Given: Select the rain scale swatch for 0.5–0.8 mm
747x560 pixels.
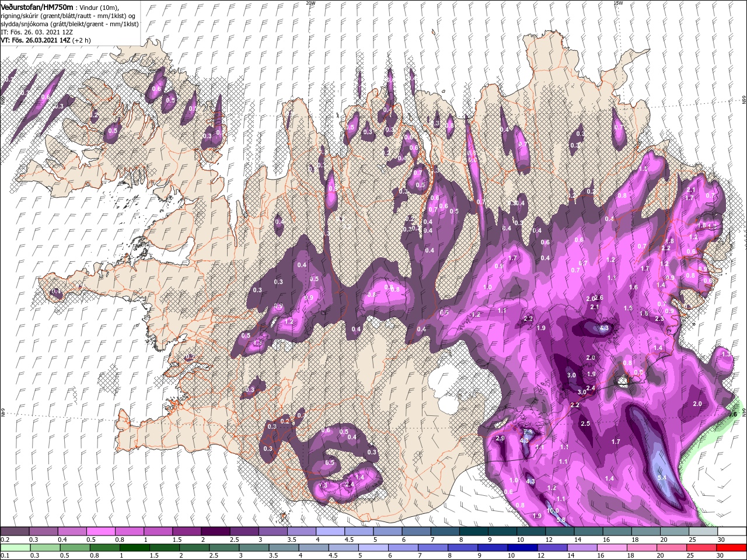Looking at the screenshot, I should (74, 548).
